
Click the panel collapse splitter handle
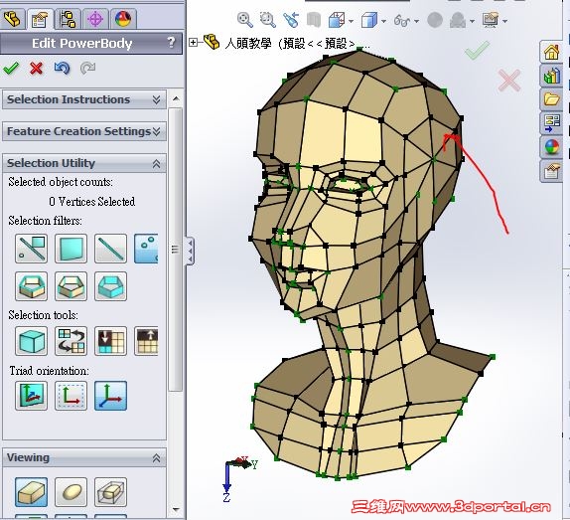pyautogui.click(x=190, y=251)
